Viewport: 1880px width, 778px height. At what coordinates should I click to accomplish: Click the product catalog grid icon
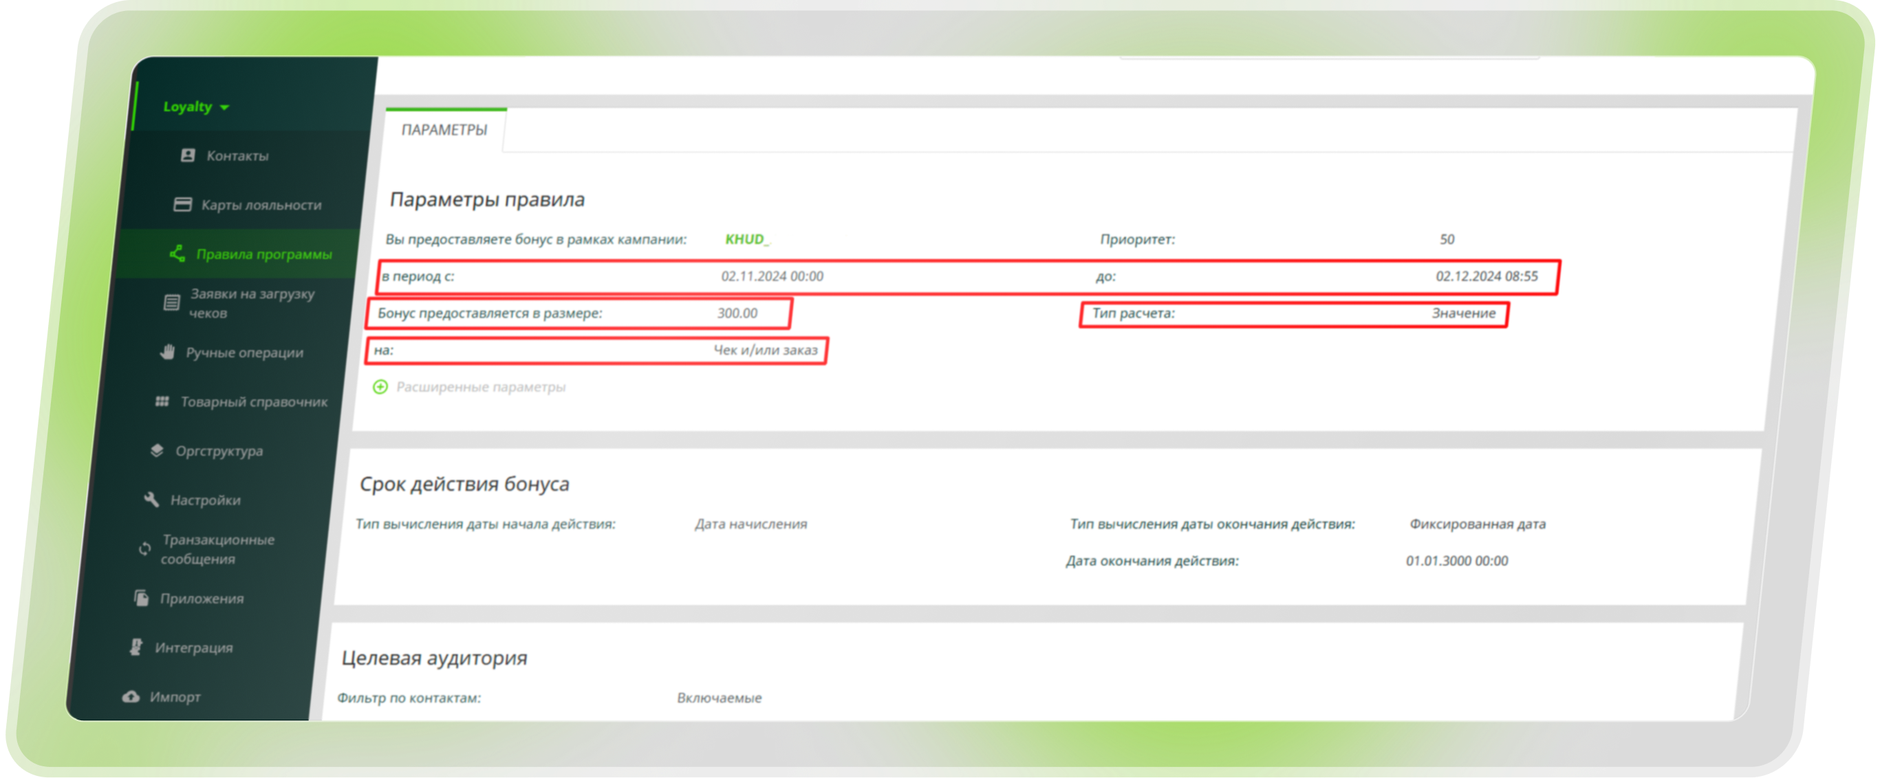click(x=162, y=401)
